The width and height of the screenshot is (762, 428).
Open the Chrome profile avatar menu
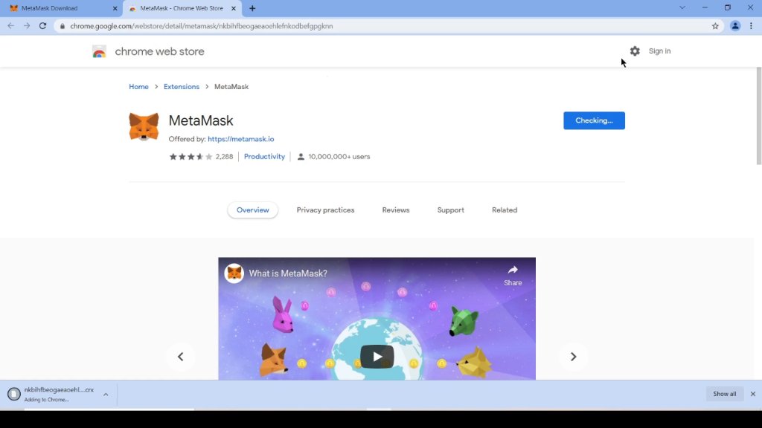pyautogui.click(x=735, y=26)
